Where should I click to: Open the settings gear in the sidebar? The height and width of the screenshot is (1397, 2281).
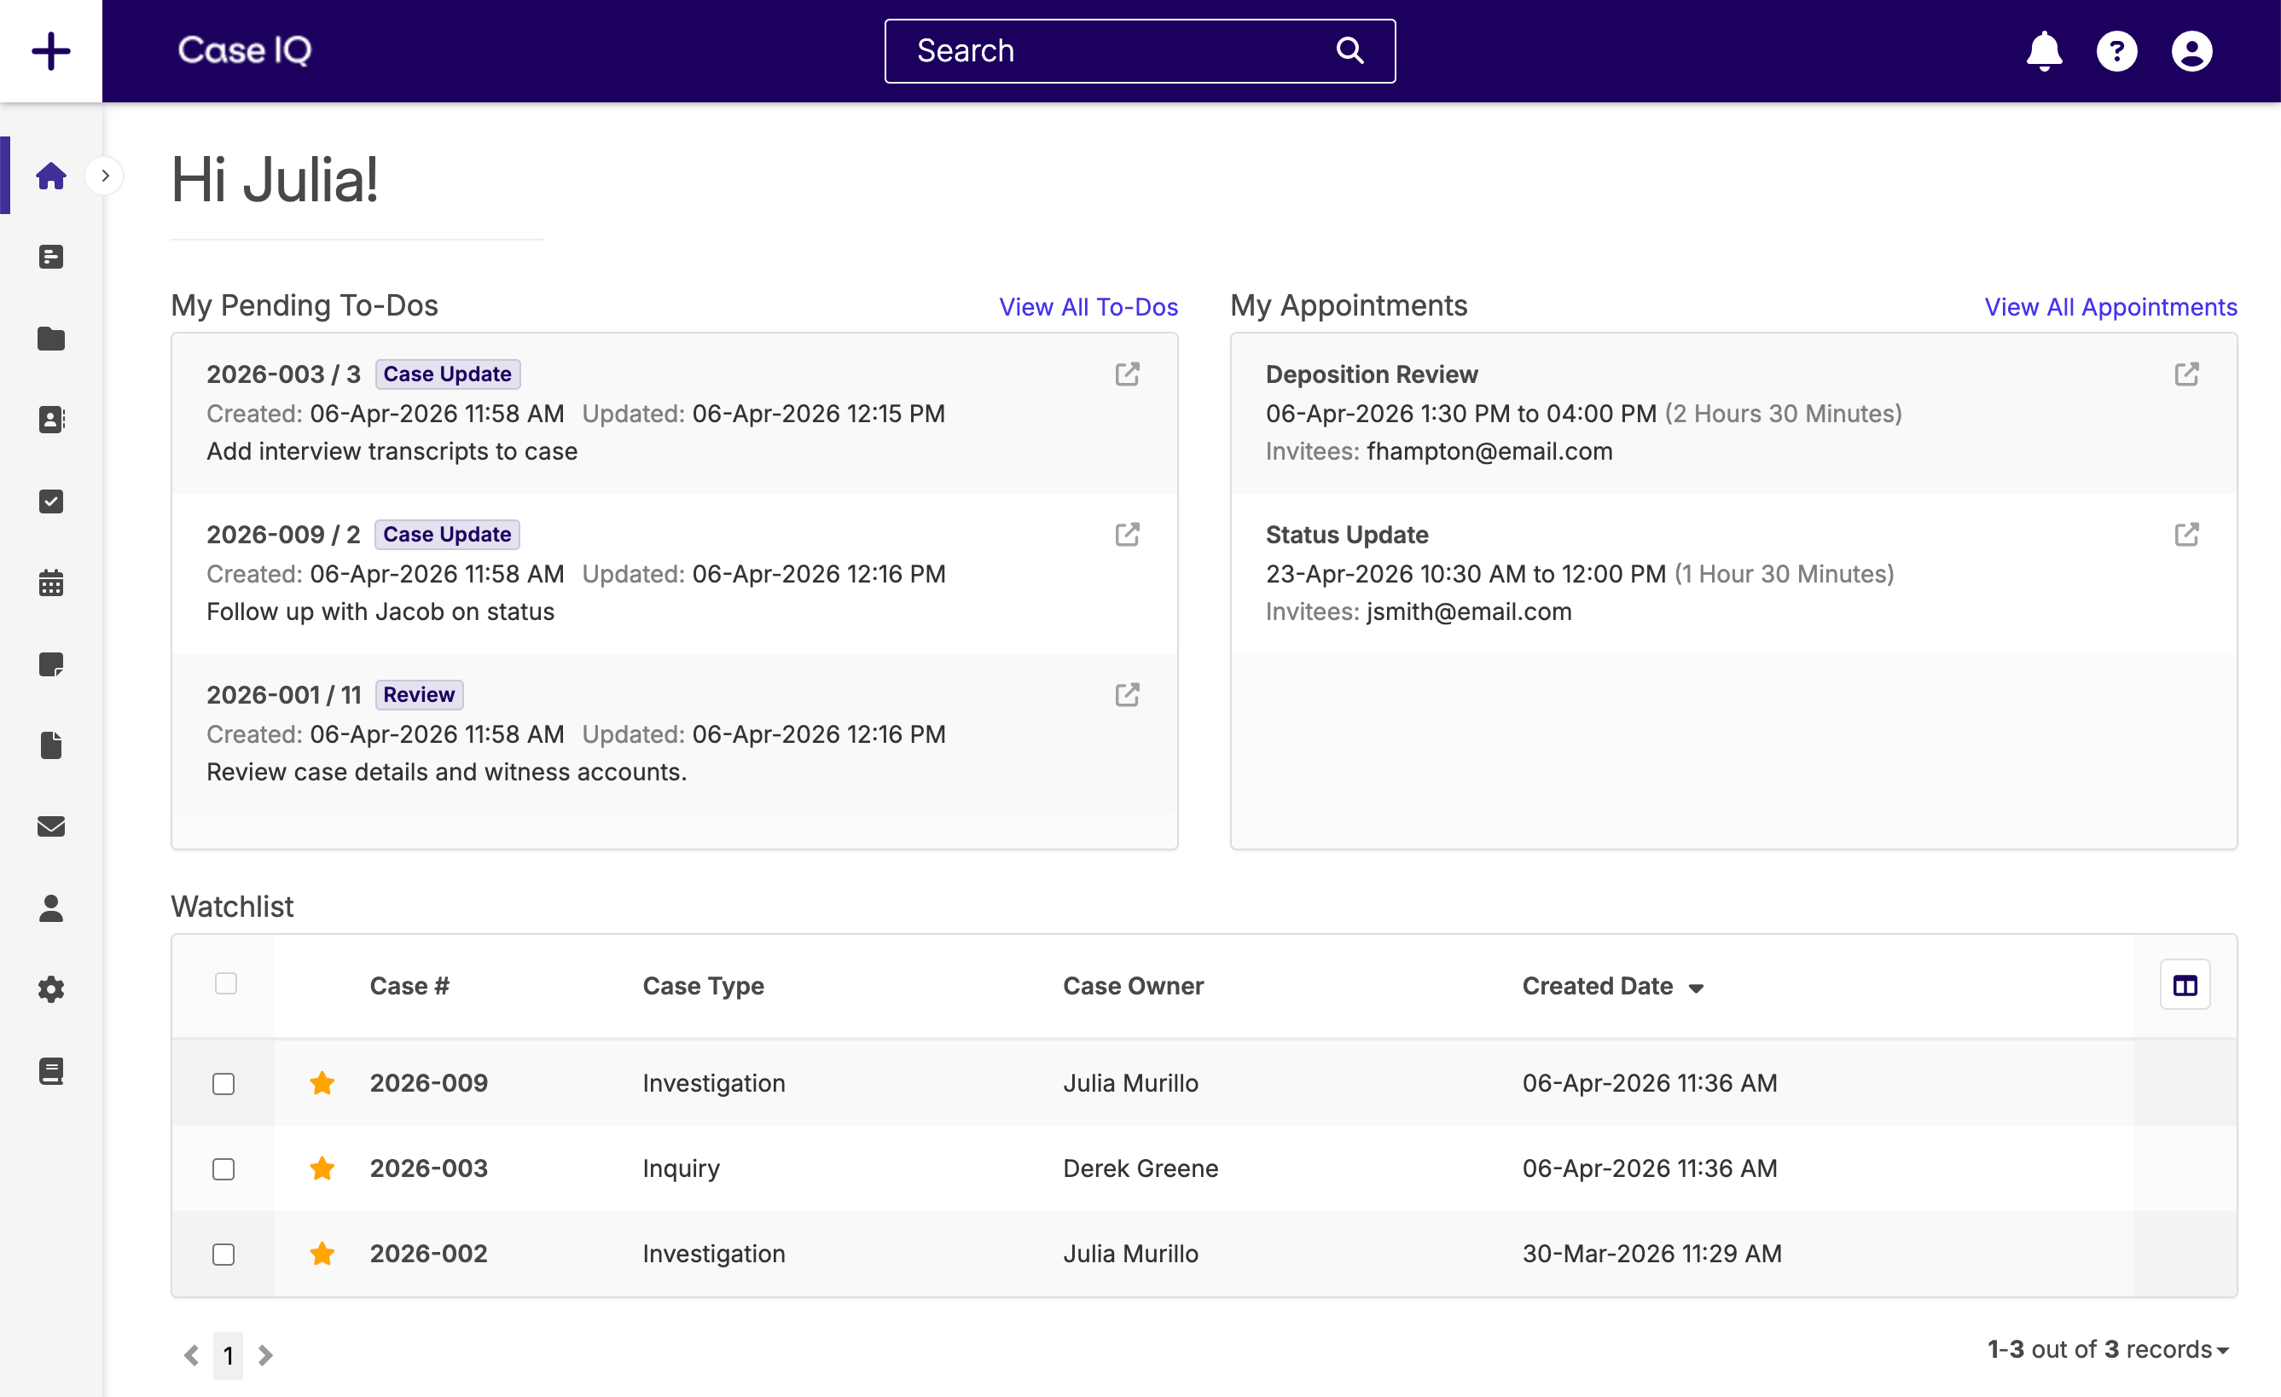coord(51,988)
